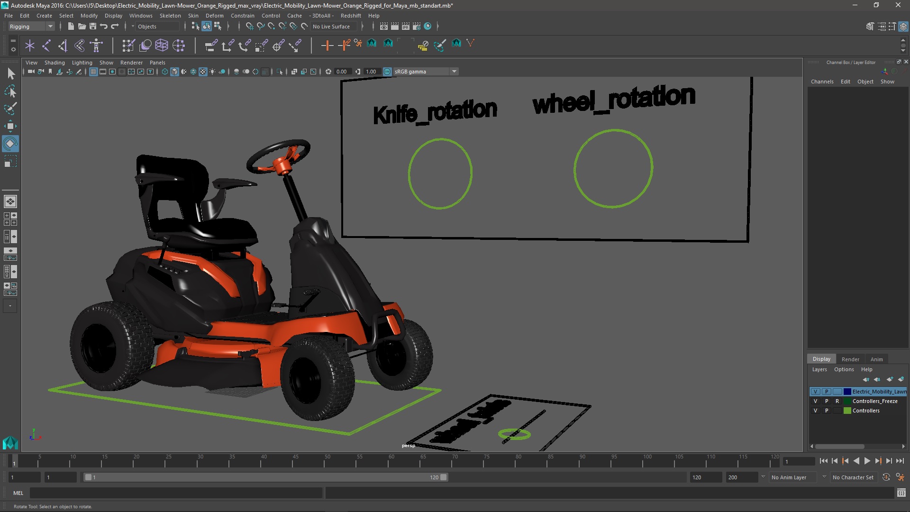Open the No Character Set dropdown
The image size is (910, 512).
coord(854,477)
